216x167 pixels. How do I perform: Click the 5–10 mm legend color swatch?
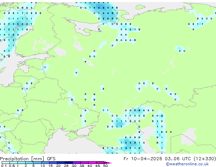37,163
